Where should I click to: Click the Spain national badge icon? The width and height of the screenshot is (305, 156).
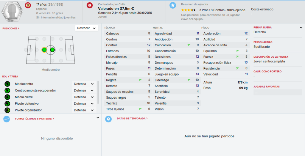point(28,5)
